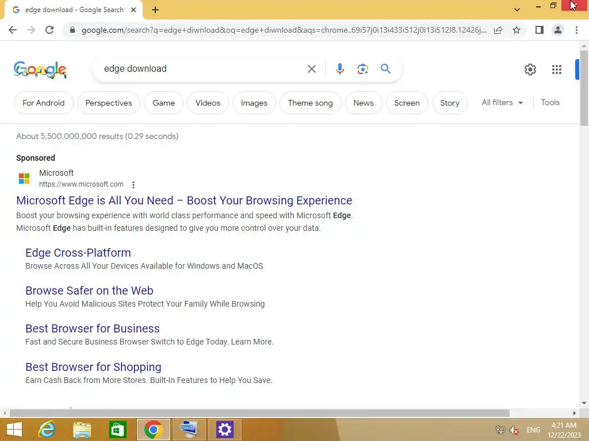Open PC settings gear in taskbar

click(x=225, y=430)
